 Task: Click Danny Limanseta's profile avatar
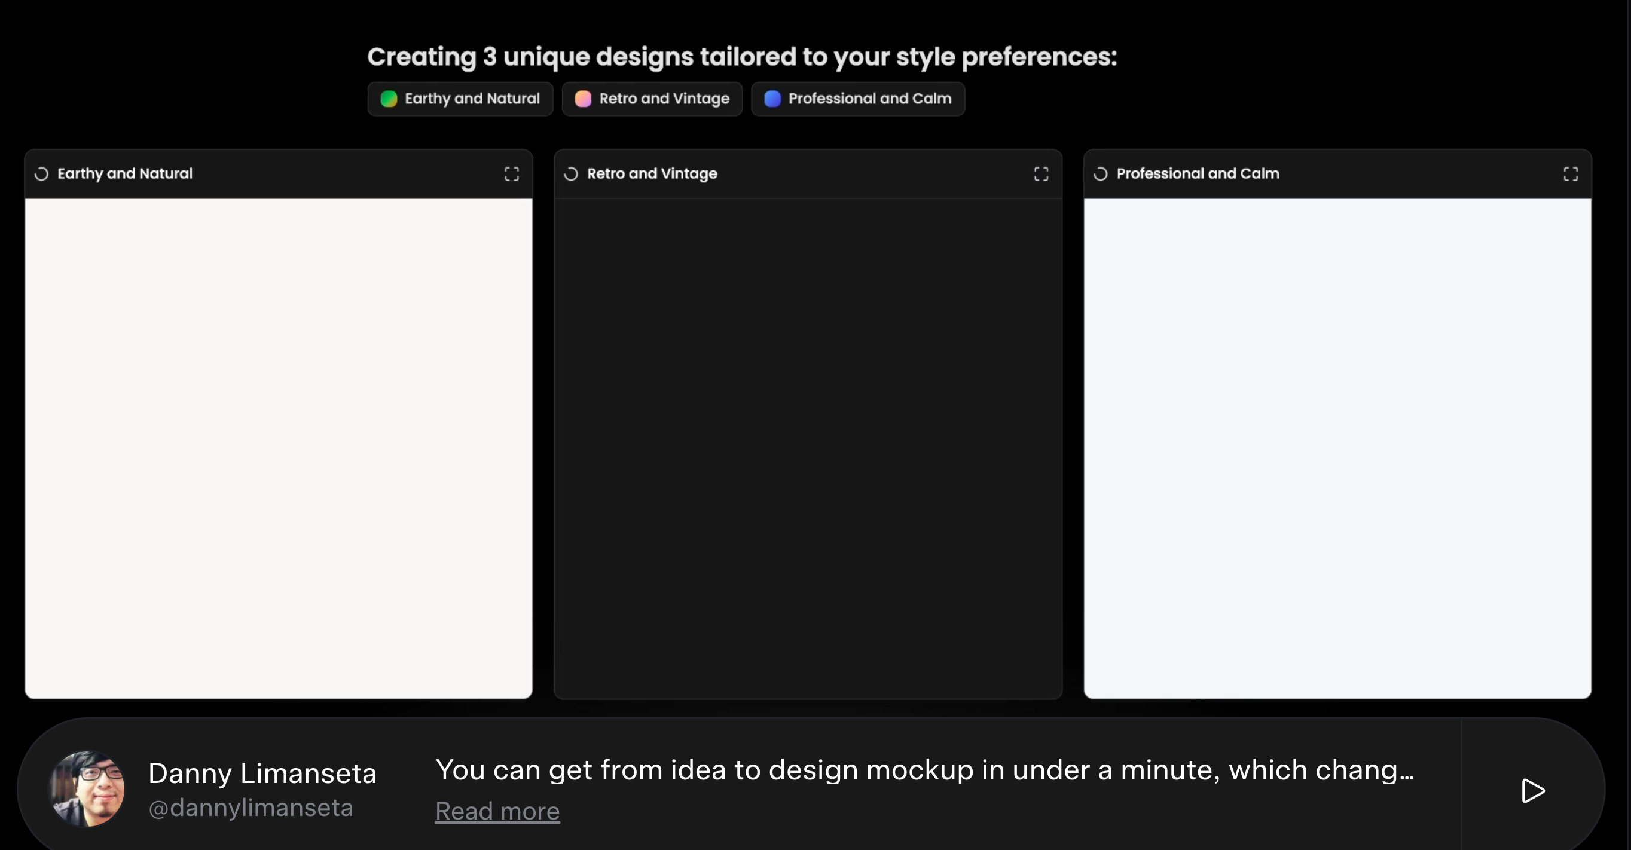pos(87,788)
